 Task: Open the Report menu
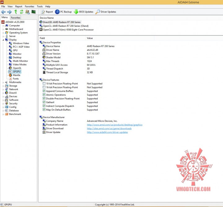click(x=19, y=7)
